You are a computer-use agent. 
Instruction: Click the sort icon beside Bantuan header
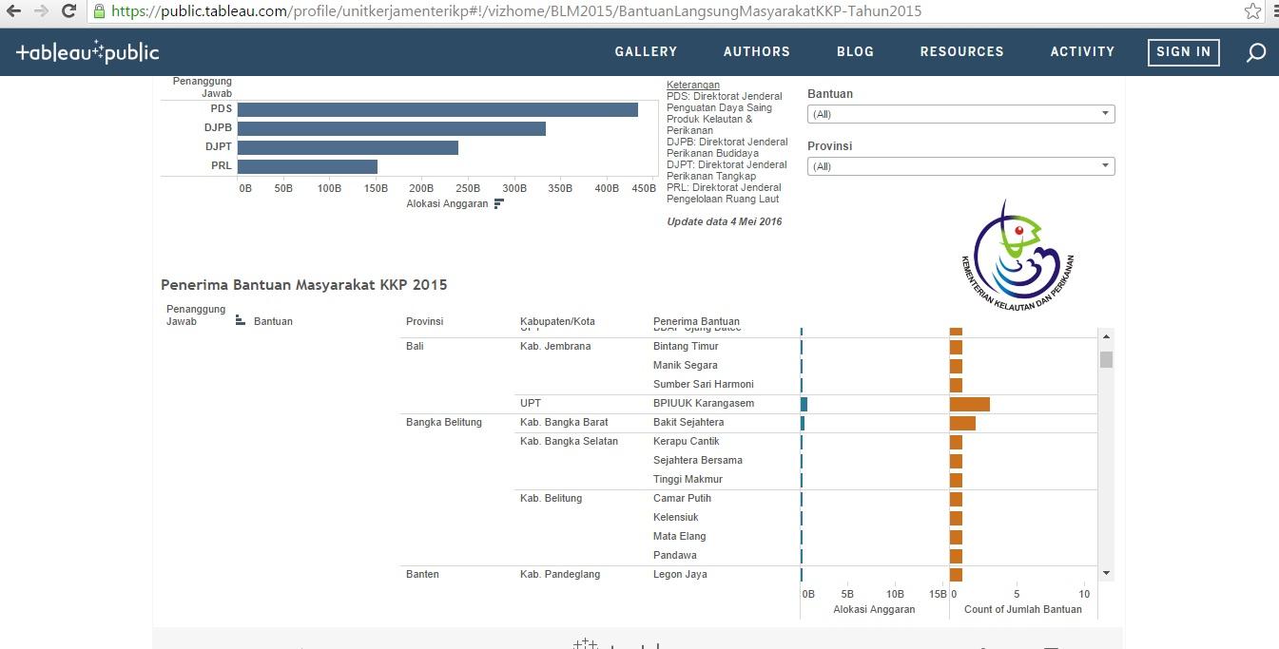coord(241,321)
